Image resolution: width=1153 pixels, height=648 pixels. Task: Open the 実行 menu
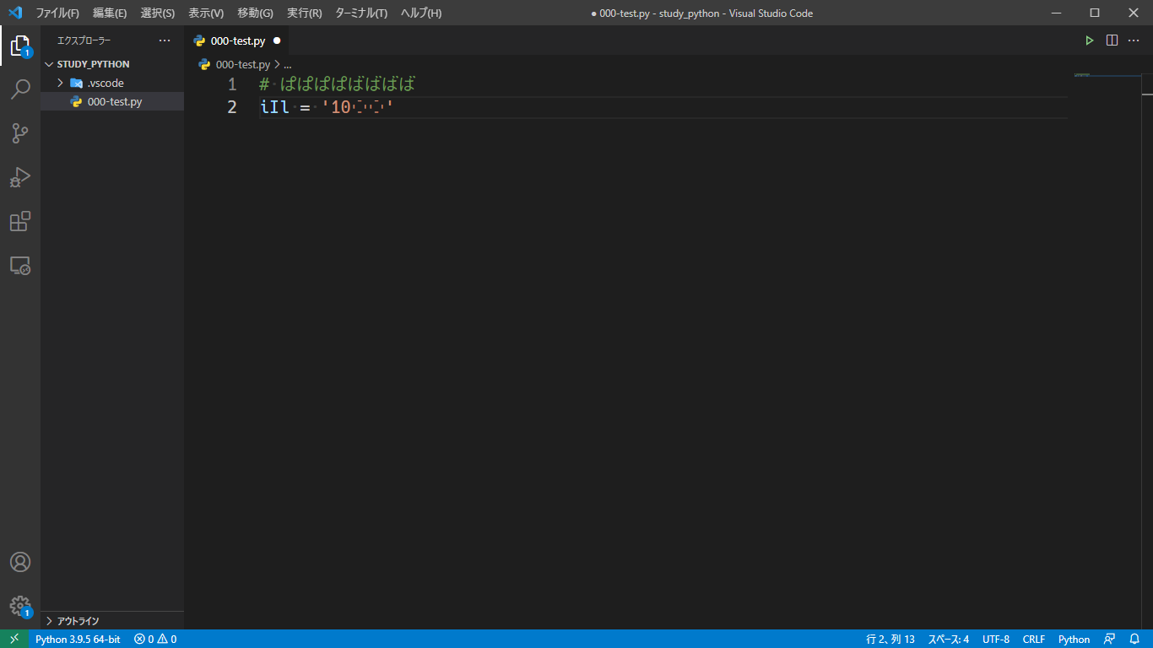(304, 13)
